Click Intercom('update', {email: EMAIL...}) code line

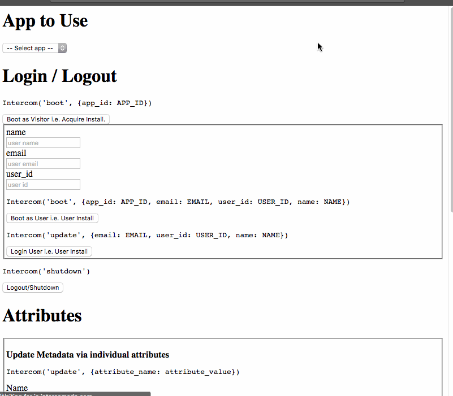click(x=147, y=235)
